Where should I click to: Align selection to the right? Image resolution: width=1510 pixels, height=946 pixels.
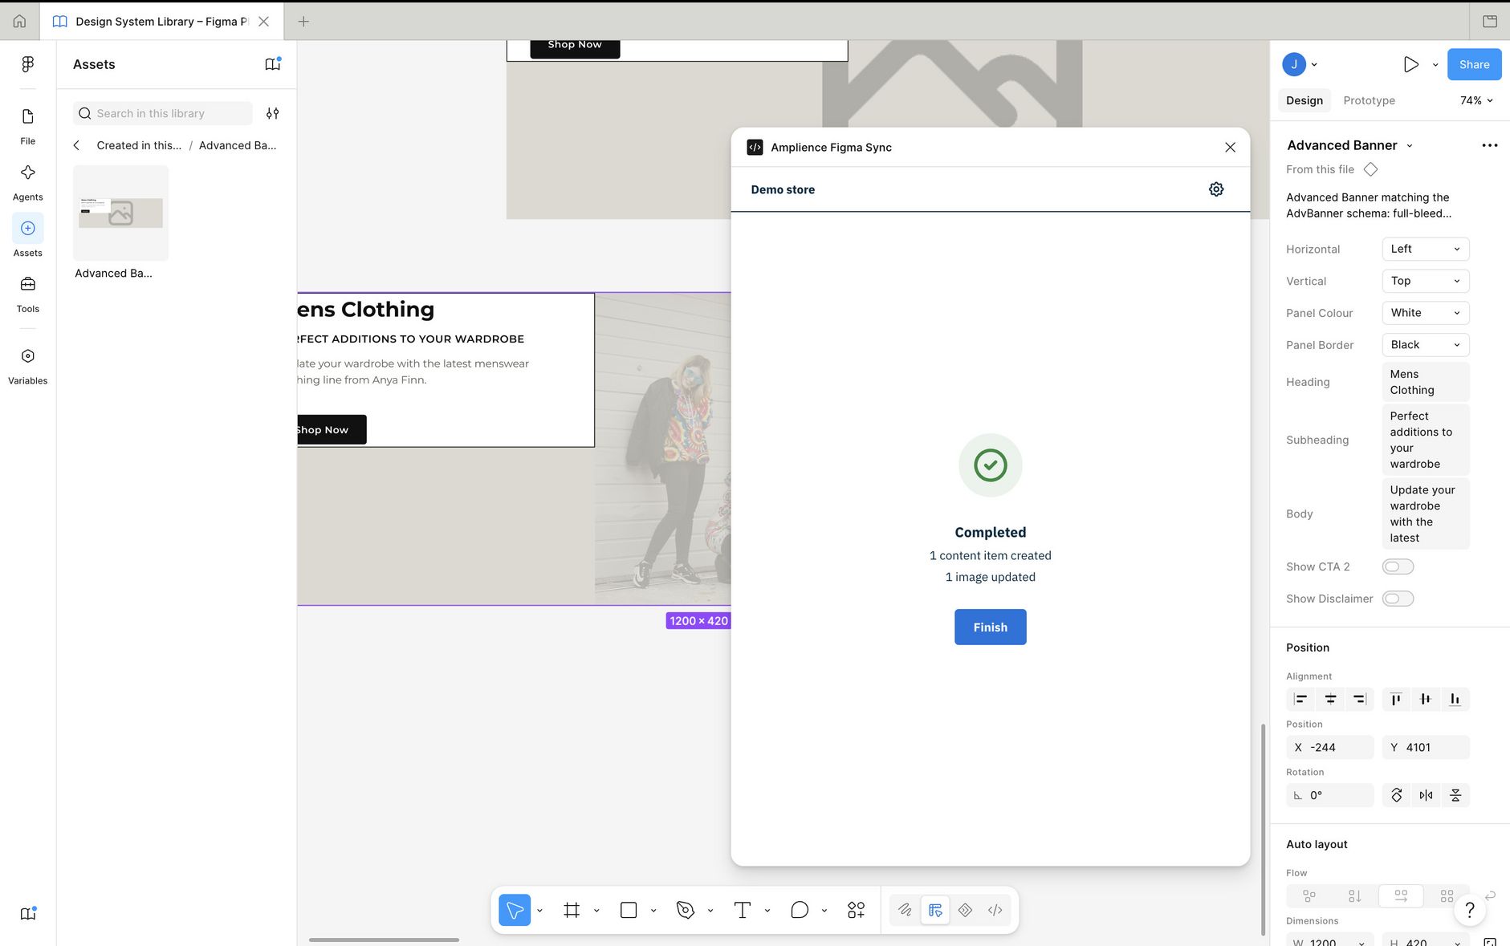click(1359, 700)
